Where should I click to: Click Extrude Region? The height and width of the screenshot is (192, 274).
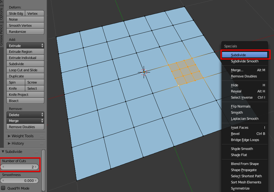click(x=25, y=52)
